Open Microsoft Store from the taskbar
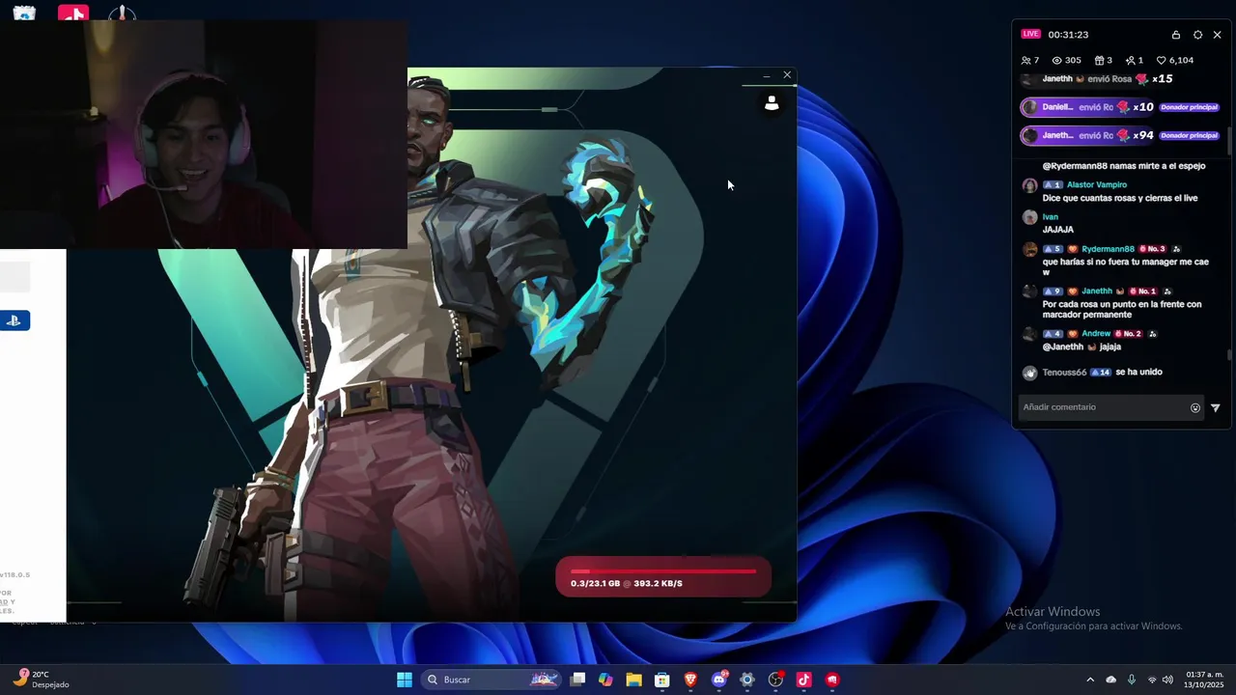This screenshot has height=695, width=1236. point(662,680)
